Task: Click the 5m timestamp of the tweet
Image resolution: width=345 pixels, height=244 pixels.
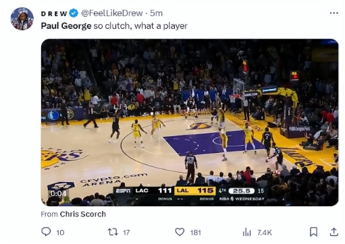Action: [x=157, y=13]
